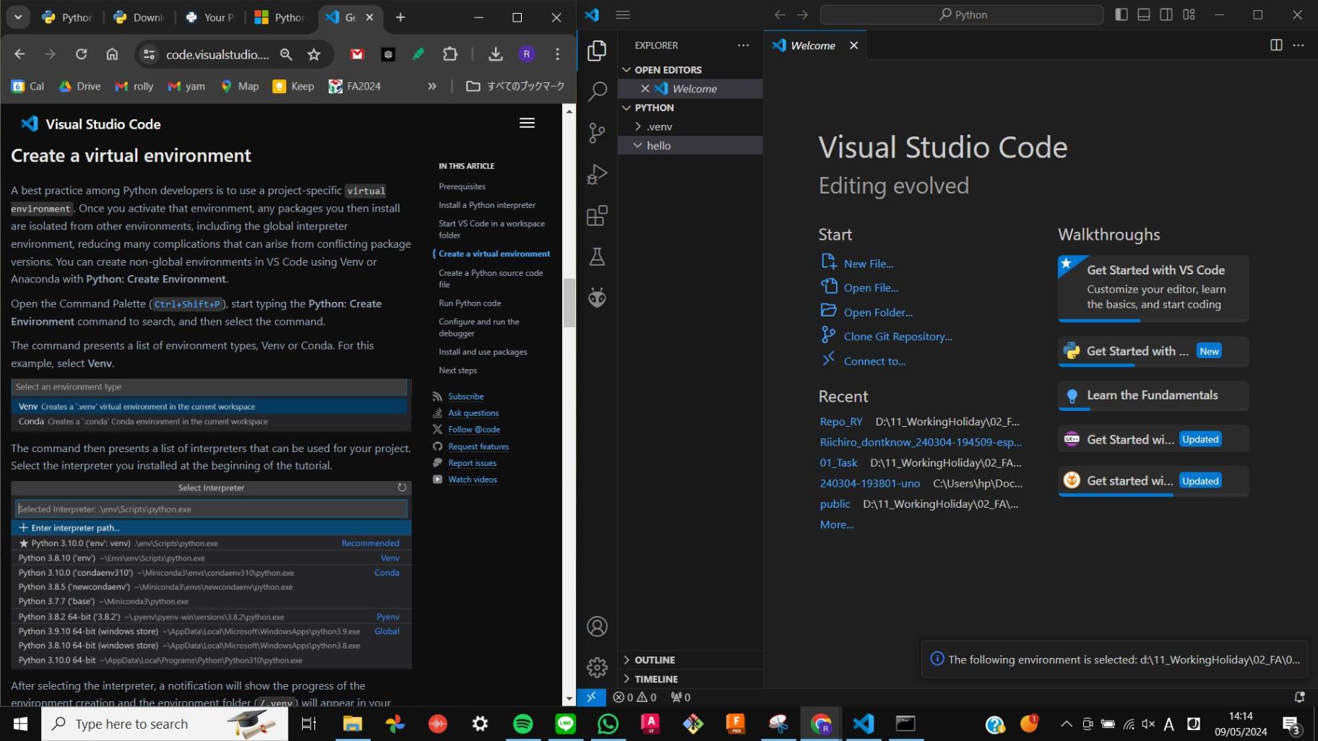Screen dimensions: 1318x741
Task: Toggle the bottom panel
Action: 1144,14
